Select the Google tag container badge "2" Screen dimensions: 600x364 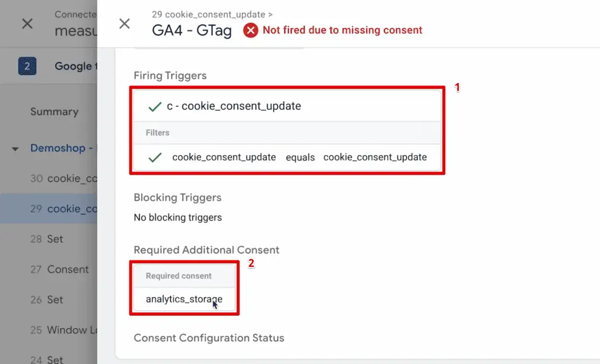pos(25,66)
